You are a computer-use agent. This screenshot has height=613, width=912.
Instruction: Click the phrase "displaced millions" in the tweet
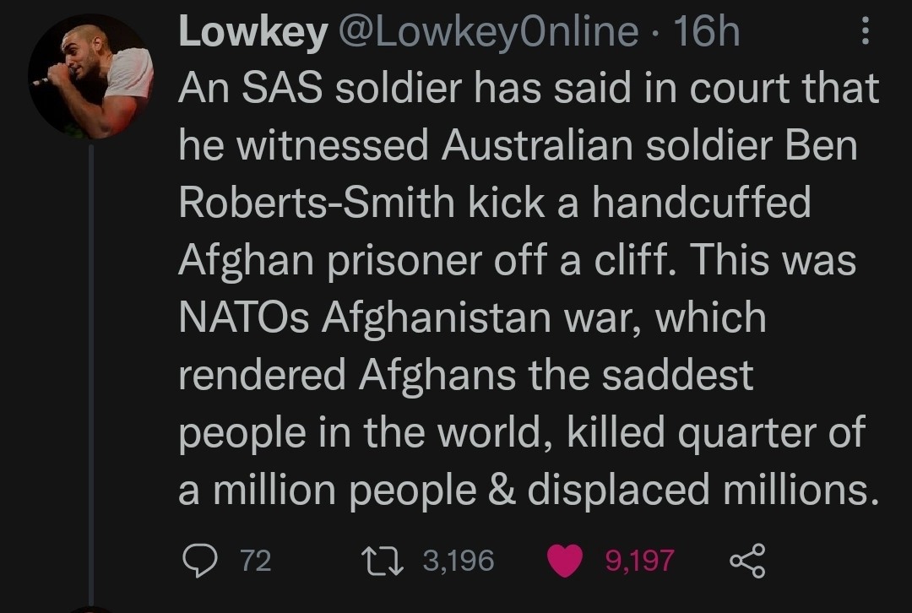pyautogui.click(x=699, y=491)
